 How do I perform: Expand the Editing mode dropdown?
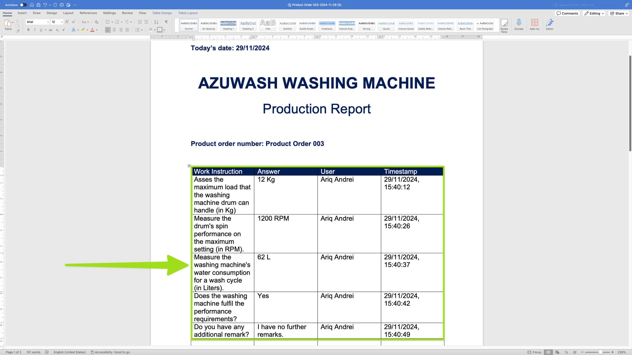coord(594,13)
